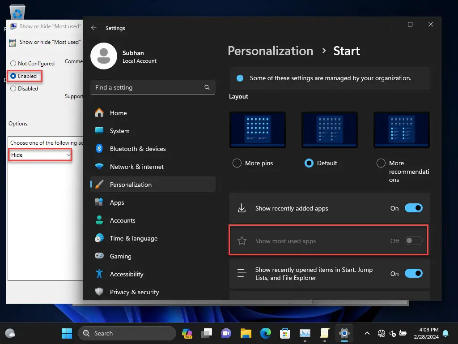
Task: Toggle Show recently opened items switch
Action: (414, 274)
